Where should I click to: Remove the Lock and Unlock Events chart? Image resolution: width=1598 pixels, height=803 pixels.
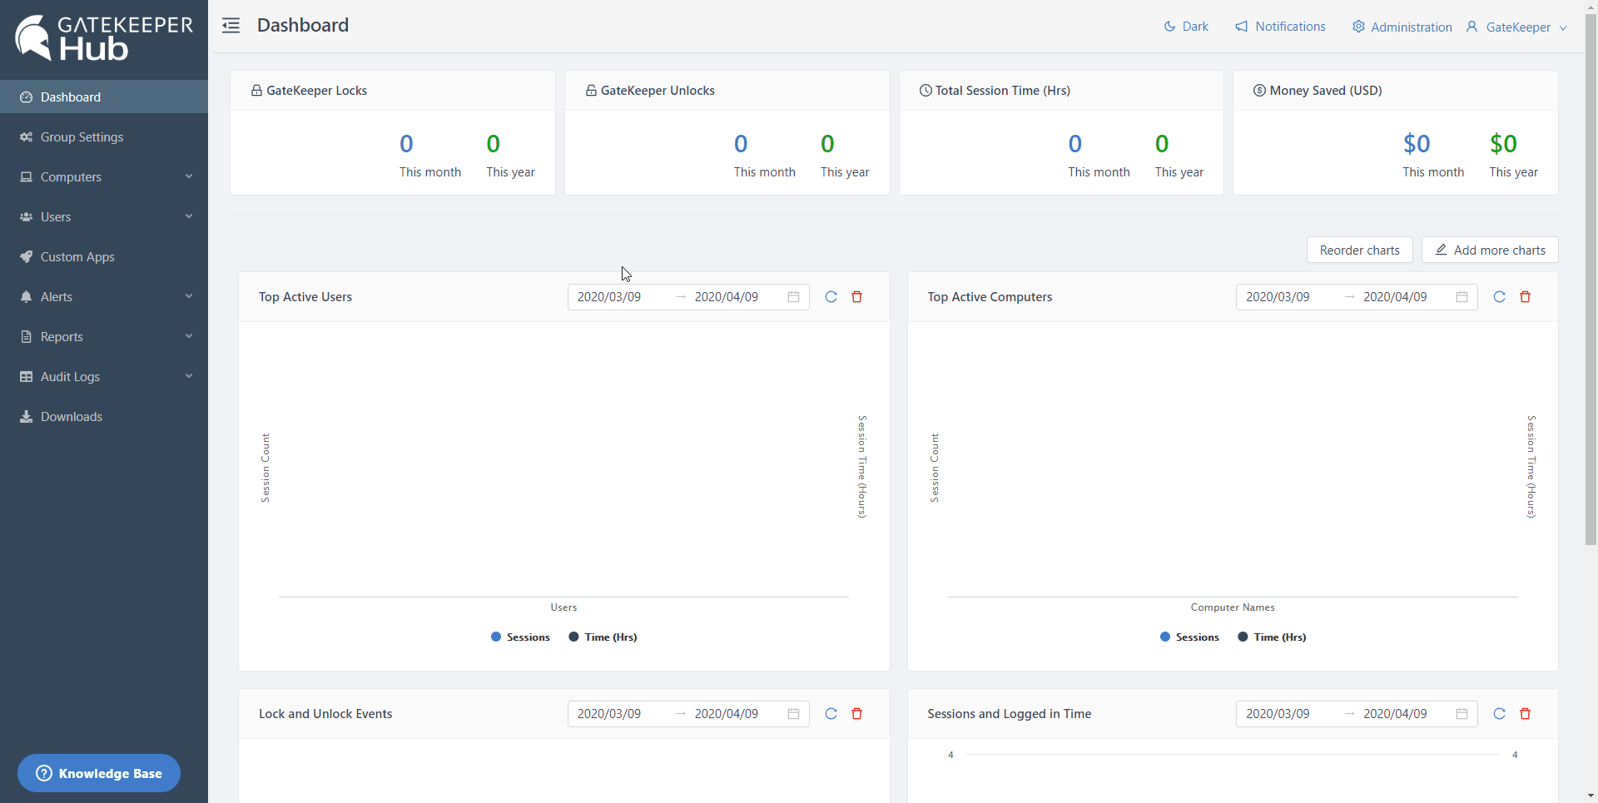(x=856, y=714)
